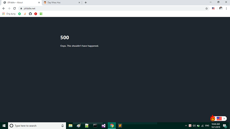Open the Chrome profile avatar menu
The height and width of the screenshot is (129, 230).
(221, 8)
